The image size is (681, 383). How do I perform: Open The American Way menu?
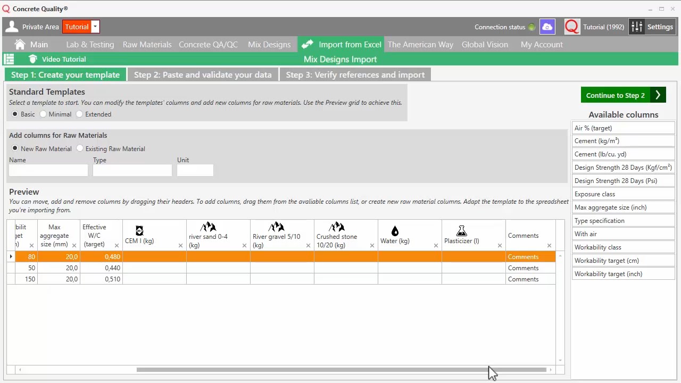coord(420,45)
